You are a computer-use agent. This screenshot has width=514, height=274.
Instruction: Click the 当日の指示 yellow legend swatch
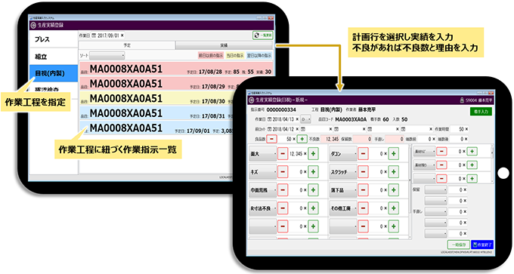click(235, 56)
